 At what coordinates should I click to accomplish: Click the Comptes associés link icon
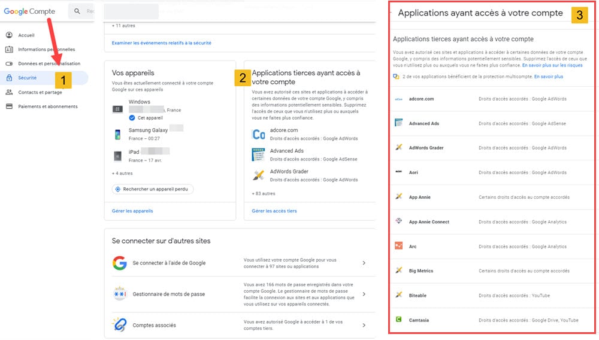(x=120, y=325)
